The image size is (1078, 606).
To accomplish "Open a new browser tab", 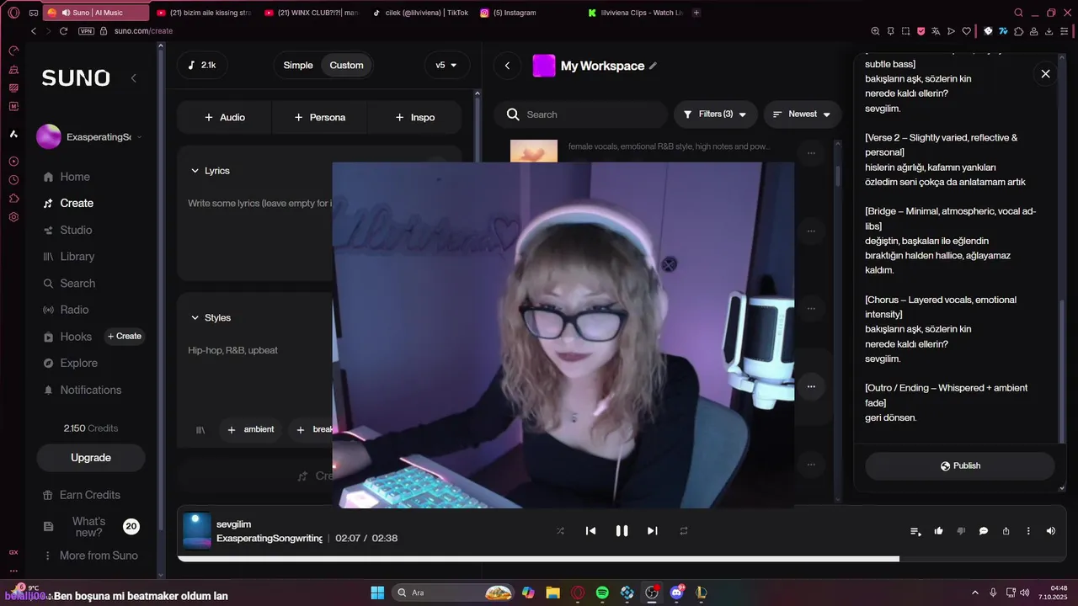I will 696,13.
